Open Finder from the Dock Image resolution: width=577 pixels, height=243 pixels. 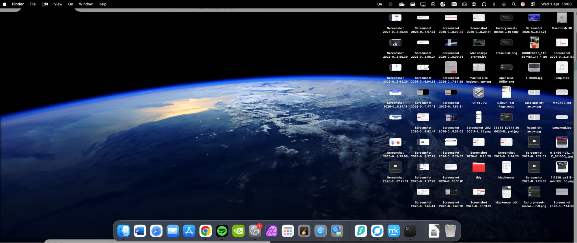tap(124, 231)
